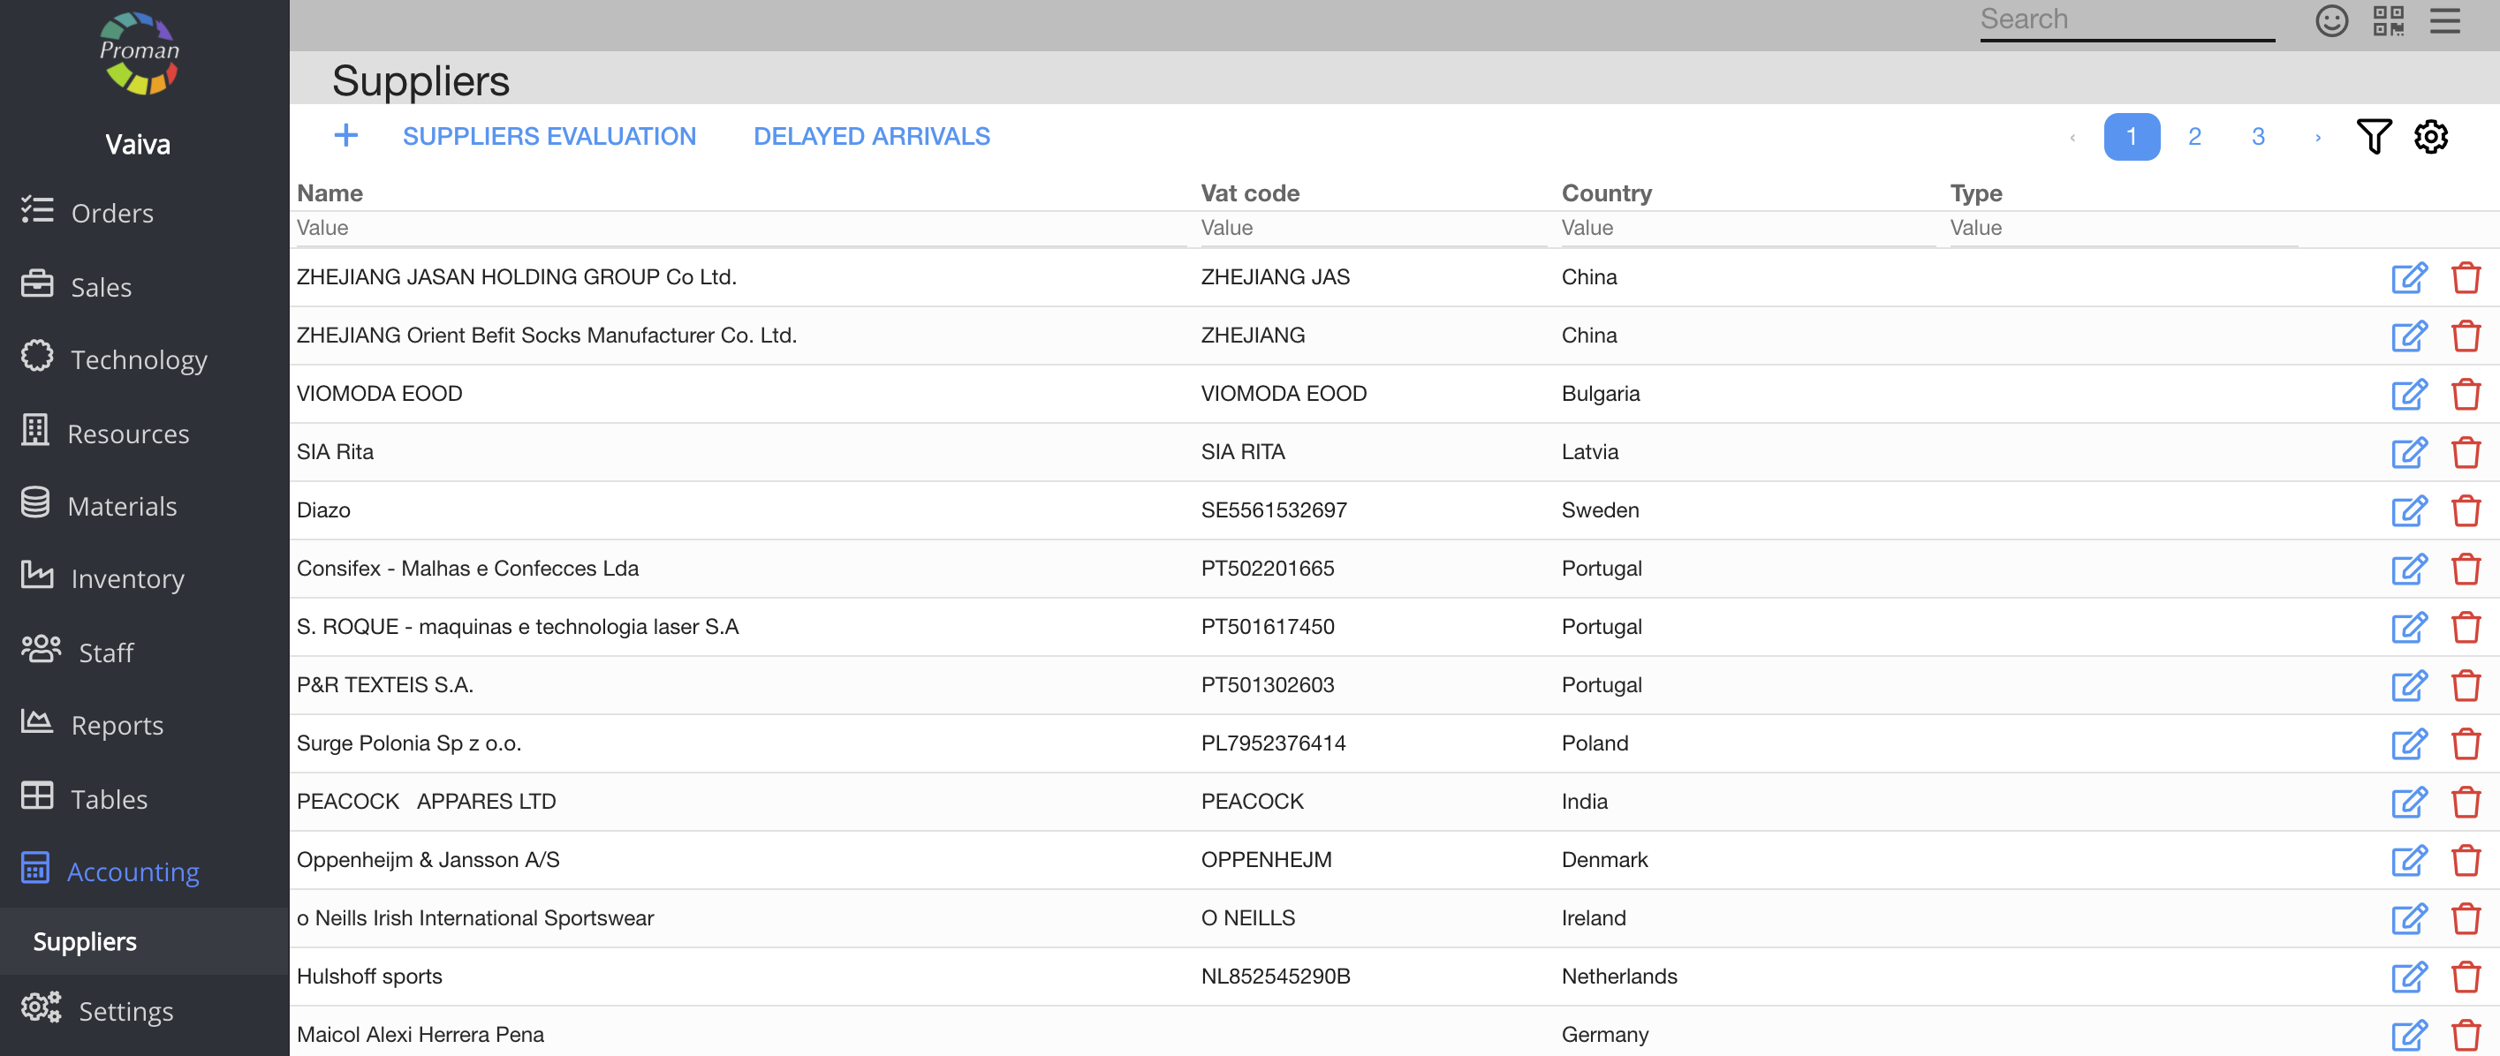Go to page 2
Image resolution: width=2500 pixels, height=1056 pixels.
(2194, 137)
